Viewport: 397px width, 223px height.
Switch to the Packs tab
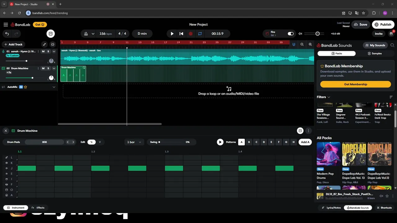tap(337, 54)
